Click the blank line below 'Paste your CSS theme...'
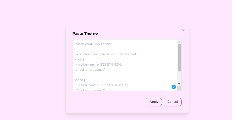The height and width of the screenshot is (120, 232). pyautogui.click(x=125, y=49)
